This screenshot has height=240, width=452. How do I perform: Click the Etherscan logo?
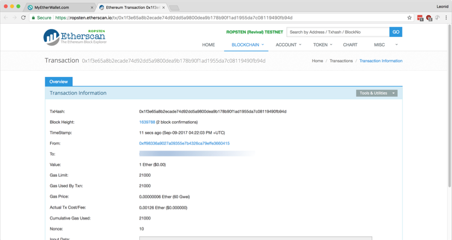pyautogui.click(x=75, y=37)
